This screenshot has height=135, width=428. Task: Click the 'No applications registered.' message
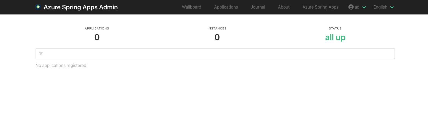tap(61, 65)
